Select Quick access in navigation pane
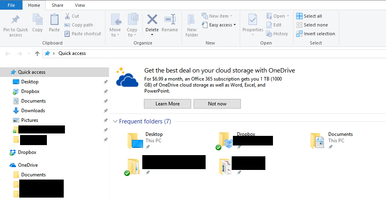This screenshot has width=386, height=202. point(55,72)
